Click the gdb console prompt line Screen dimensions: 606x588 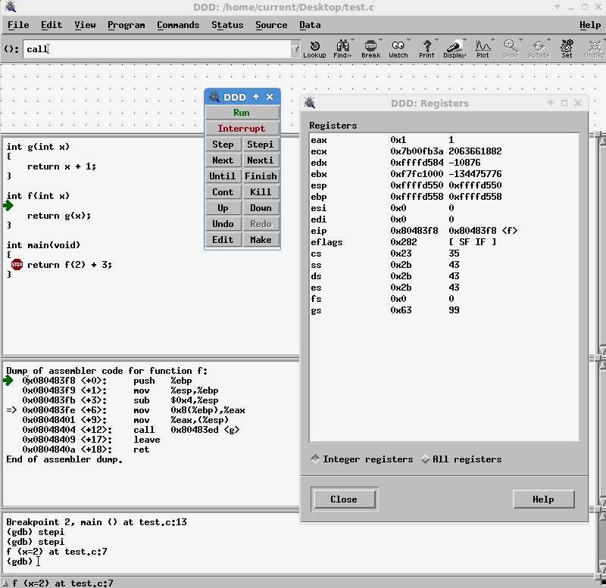tap(23, 562)
